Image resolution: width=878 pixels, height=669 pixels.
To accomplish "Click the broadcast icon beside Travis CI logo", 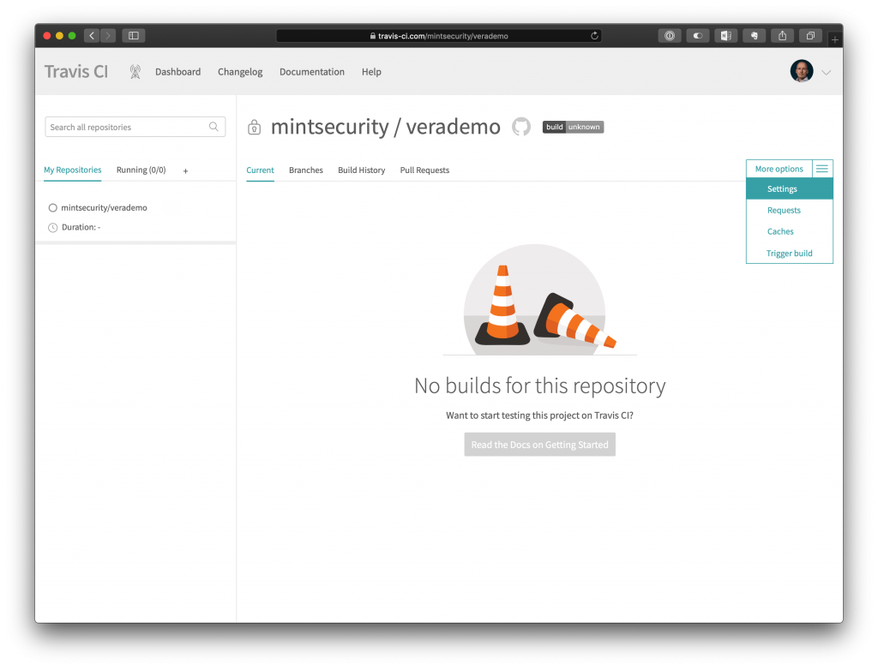I will pos(134,72).
